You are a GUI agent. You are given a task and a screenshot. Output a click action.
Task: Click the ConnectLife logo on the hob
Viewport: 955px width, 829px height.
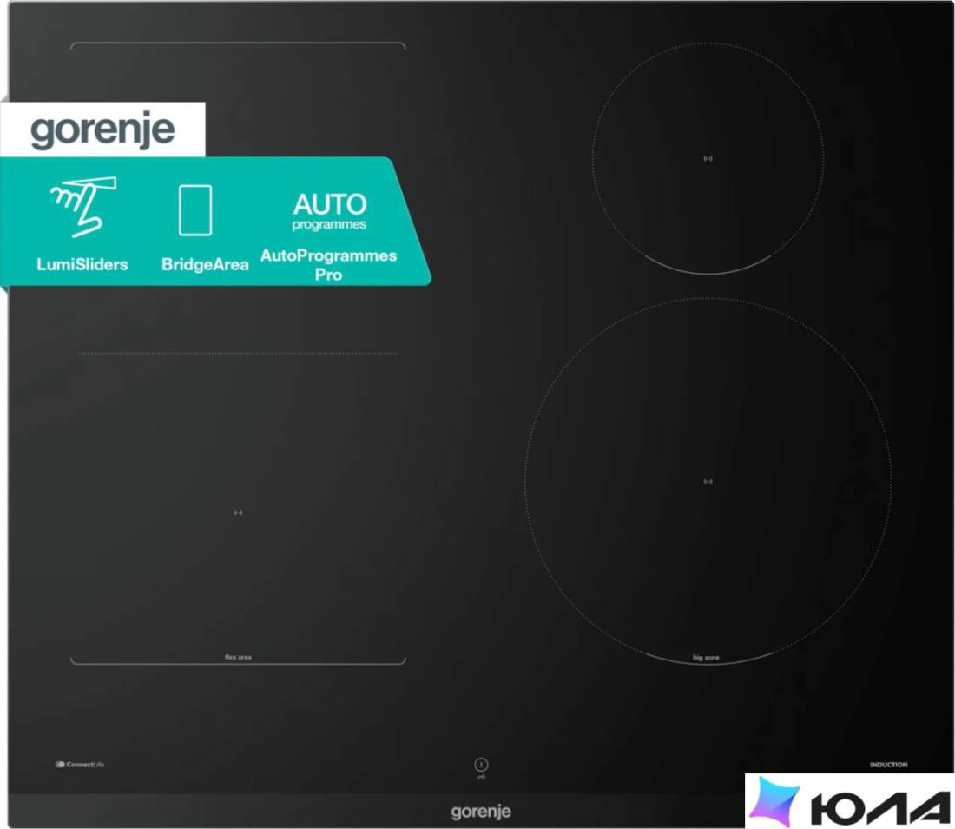[x=80, y=765]
